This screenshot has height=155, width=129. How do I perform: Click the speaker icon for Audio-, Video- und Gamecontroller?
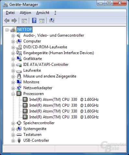tap(18, 35)
